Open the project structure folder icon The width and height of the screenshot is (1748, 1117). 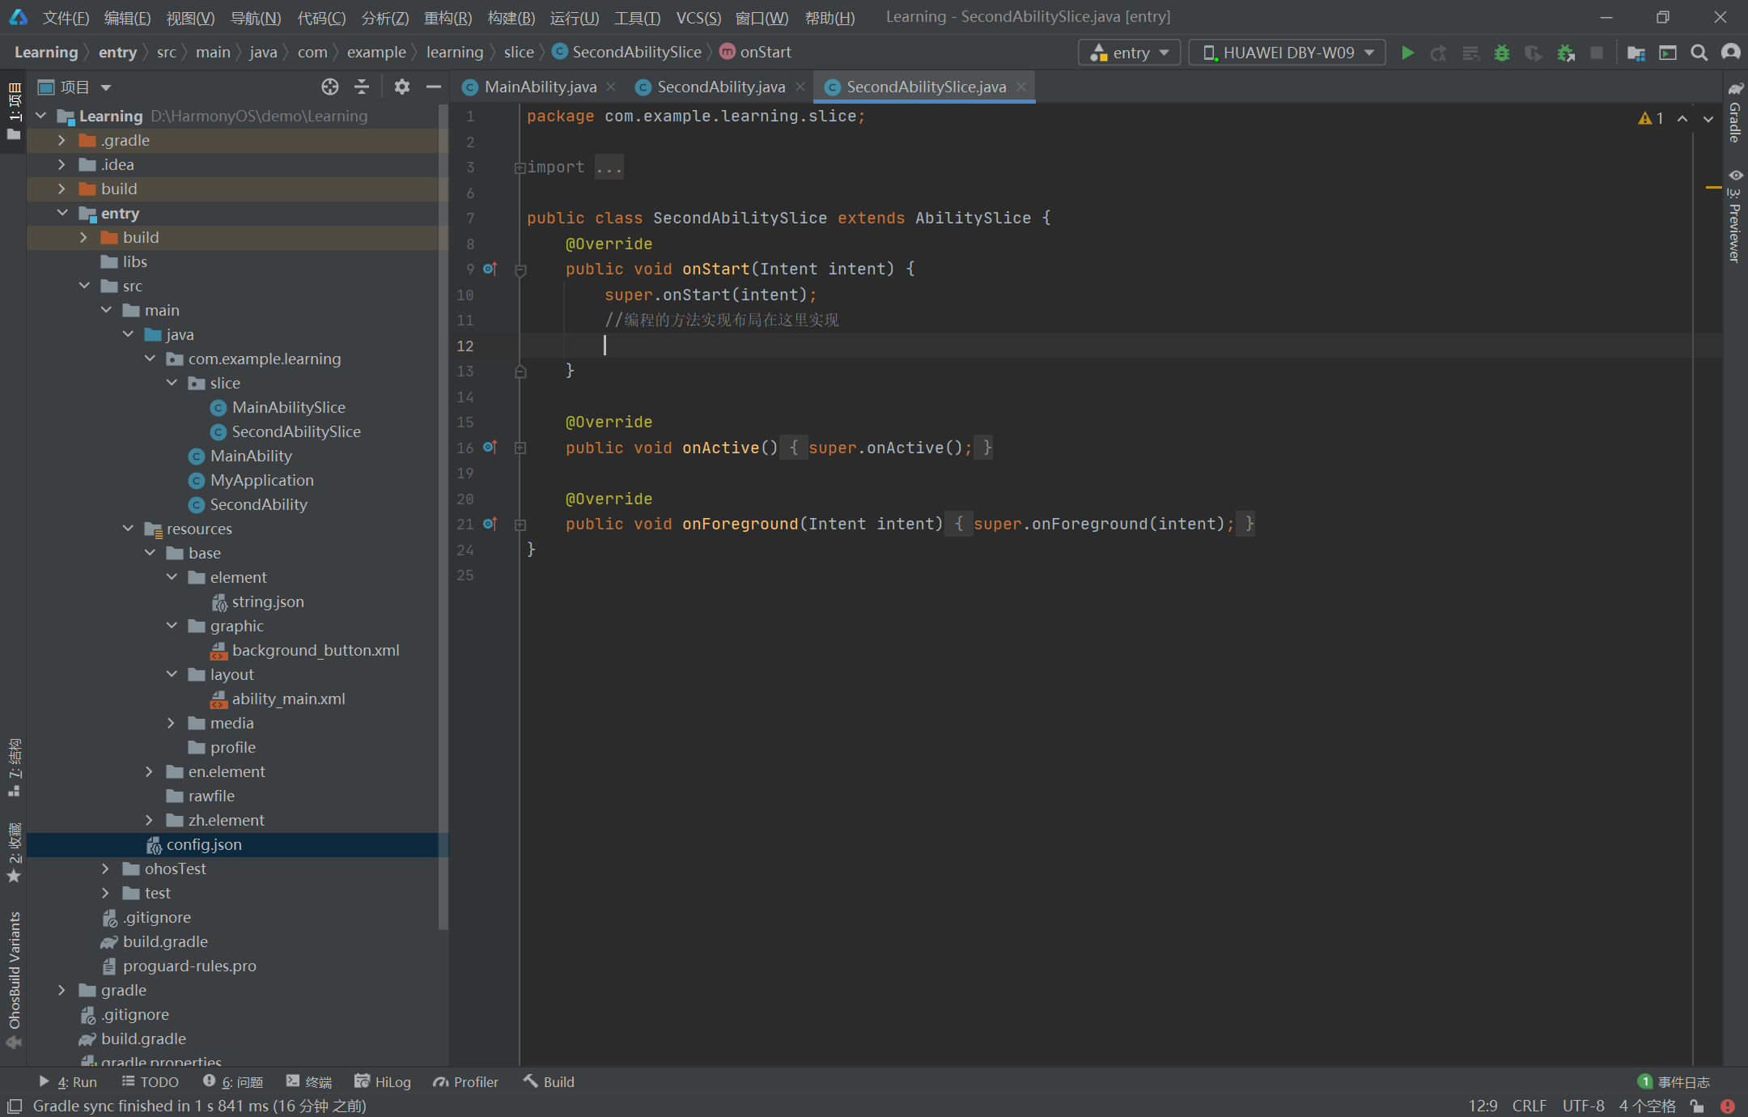coord(1636,53)
